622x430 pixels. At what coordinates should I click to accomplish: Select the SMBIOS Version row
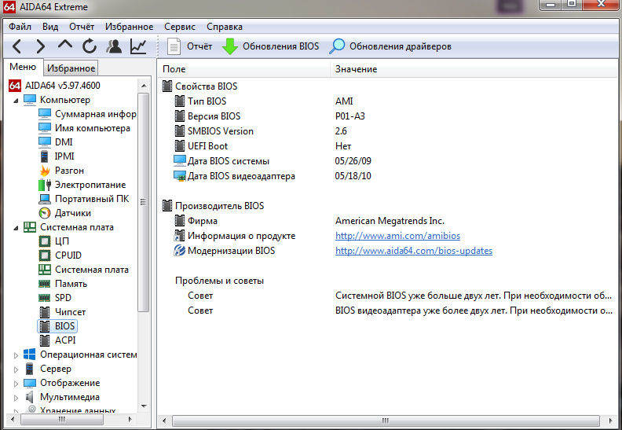[388, 131]
